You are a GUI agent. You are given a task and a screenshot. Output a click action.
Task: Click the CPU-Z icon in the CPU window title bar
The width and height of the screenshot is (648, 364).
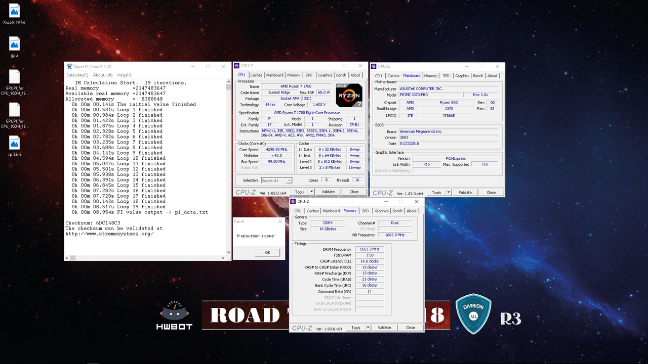[x=237, y=66]
